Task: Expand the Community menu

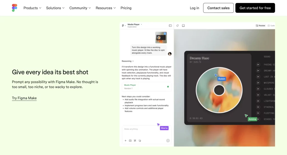Action: (80, 8)
